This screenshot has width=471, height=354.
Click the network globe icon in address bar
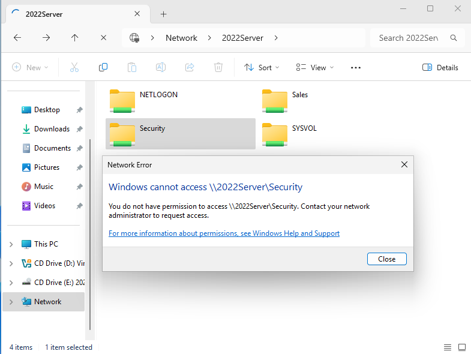(x=134, y=38)
